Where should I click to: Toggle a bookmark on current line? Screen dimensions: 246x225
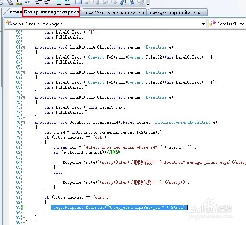tap(79, 2)
